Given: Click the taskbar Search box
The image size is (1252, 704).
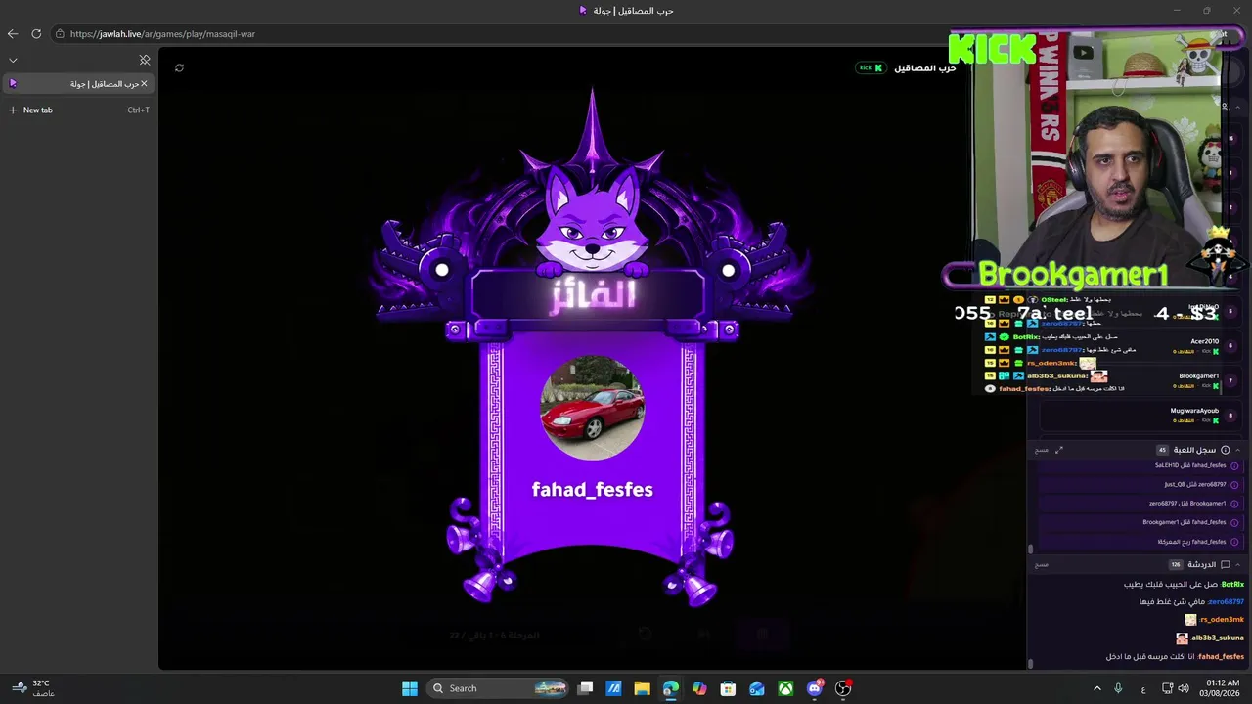Looking at the screenshot, I should [499, 688].
